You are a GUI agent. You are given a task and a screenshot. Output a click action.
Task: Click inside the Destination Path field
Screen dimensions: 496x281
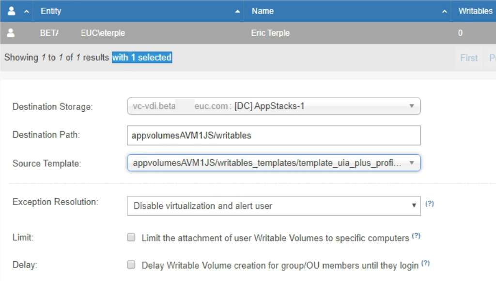[242, 135]
